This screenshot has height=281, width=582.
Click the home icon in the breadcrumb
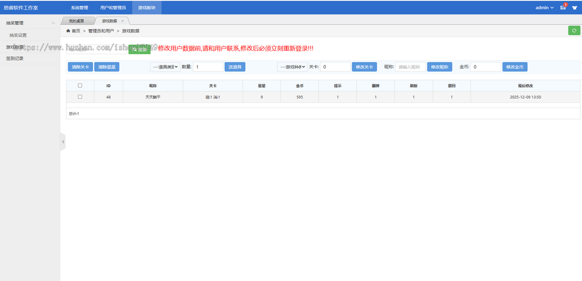pos(68,30)
